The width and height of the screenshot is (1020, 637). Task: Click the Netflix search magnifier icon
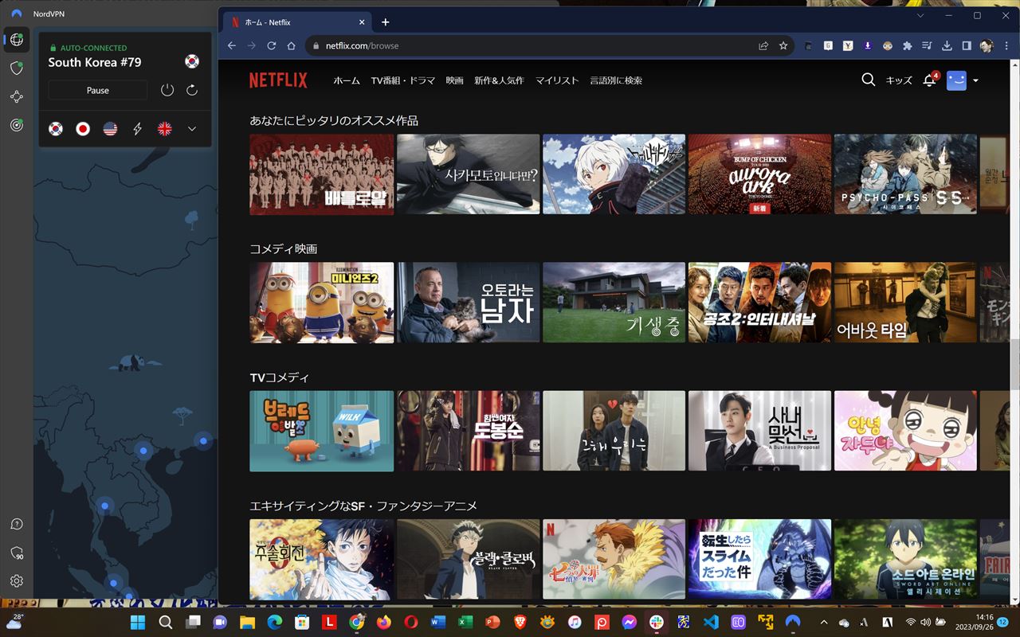point(869,80)
